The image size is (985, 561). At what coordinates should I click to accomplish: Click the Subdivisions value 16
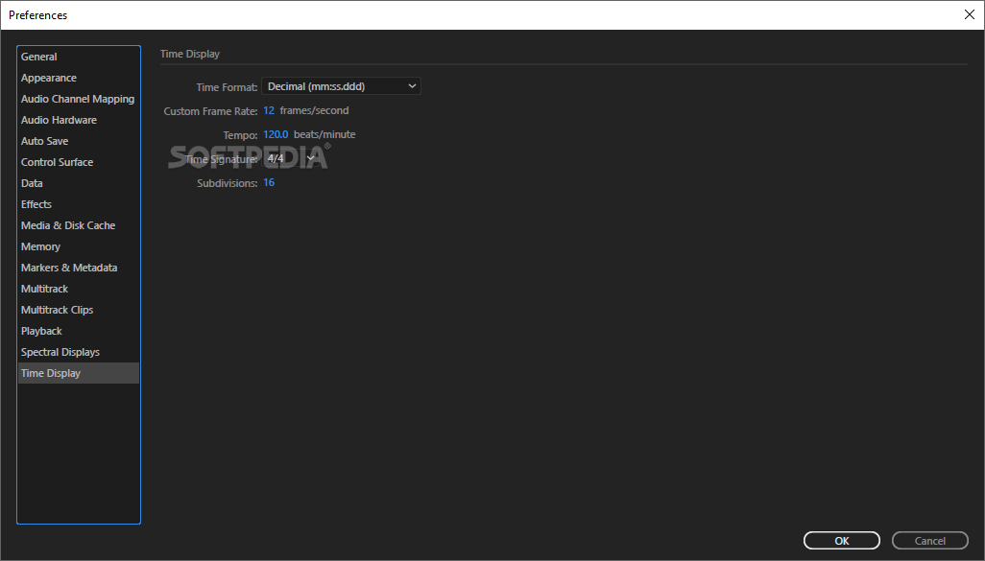coord(269,182)
